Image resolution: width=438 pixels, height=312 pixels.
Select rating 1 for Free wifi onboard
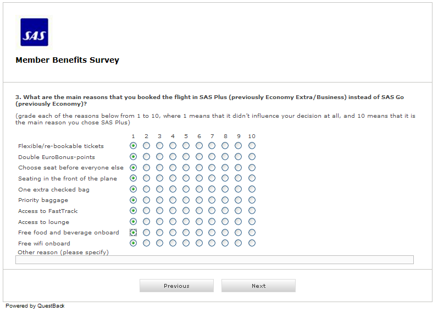click(x=133, y=243)
